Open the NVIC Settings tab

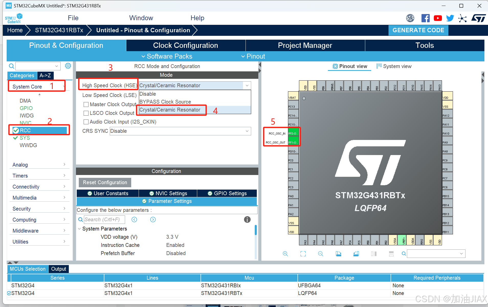[168, 193]
